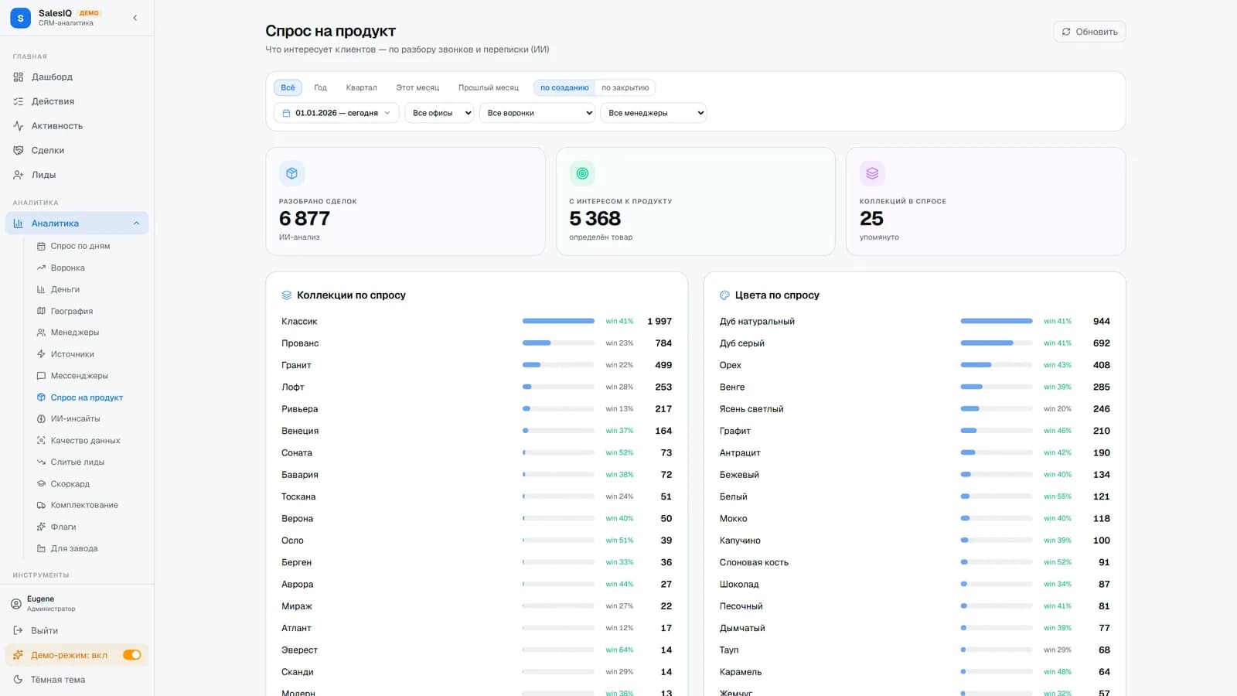Image resolution: width=1237 pixels, height=696 pixels.
Task: Open the ИИ-инсайты menu item
Action: [x=76, y=418]
